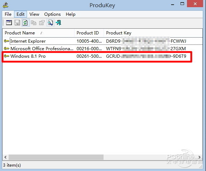Click Product ID 10005-400... cell
Image resolution: width=206 pixels, height=171 pixels.
(x=89, y=41)
